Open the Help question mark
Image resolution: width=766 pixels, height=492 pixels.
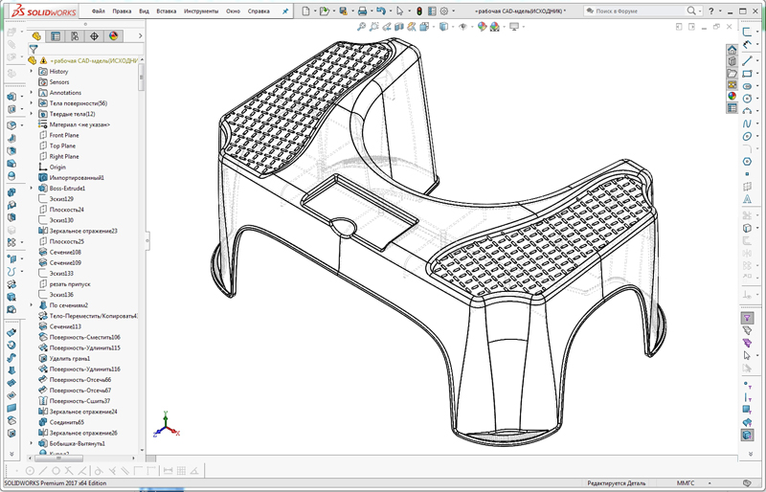pyautogui.click(x=711, y=11)
